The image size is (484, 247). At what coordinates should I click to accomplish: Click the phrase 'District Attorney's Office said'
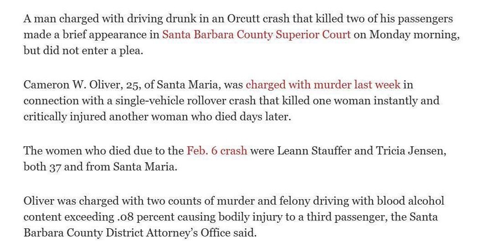coord(181,233)
